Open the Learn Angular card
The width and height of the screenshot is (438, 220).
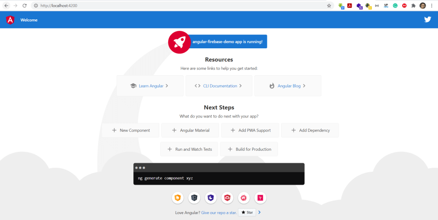150,86
